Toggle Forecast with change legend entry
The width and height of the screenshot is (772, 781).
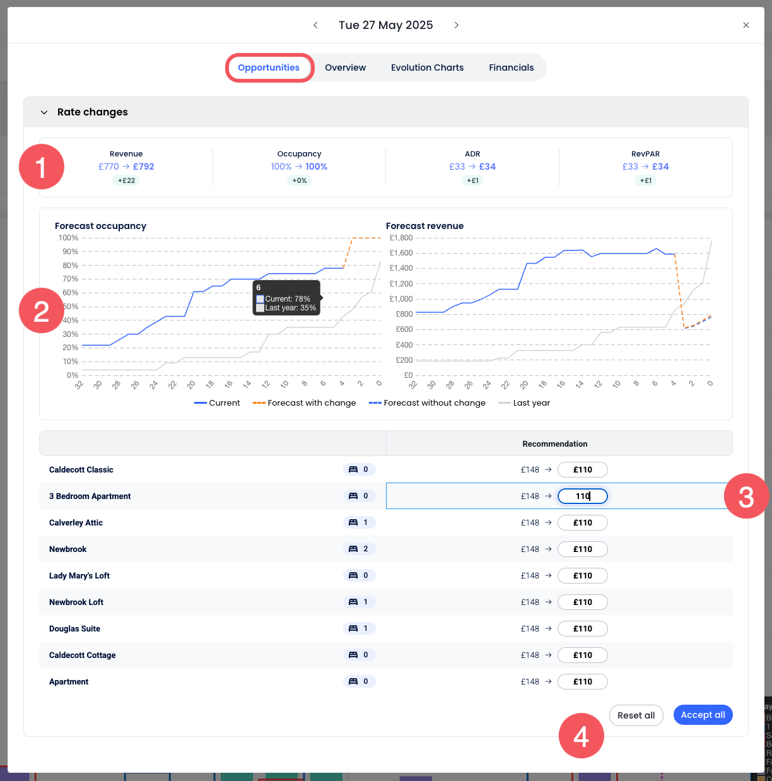(x=304, y=403)
